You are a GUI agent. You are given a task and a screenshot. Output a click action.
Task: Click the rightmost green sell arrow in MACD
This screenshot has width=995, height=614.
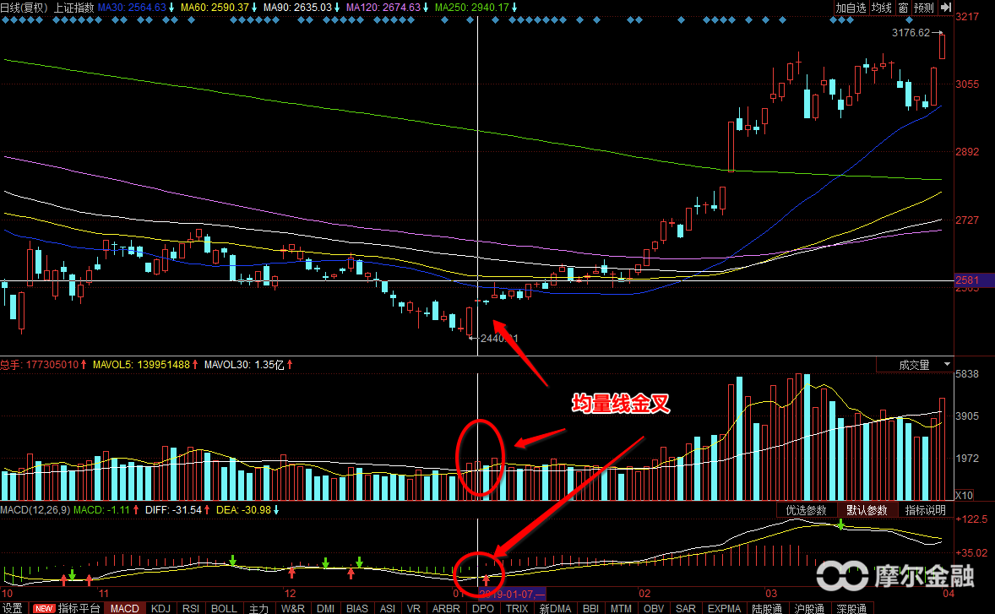point(840,524)
